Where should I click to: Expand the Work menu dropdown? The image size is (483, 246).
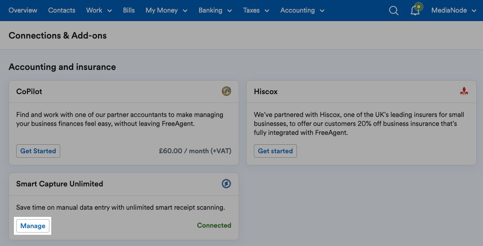(99, 10)
